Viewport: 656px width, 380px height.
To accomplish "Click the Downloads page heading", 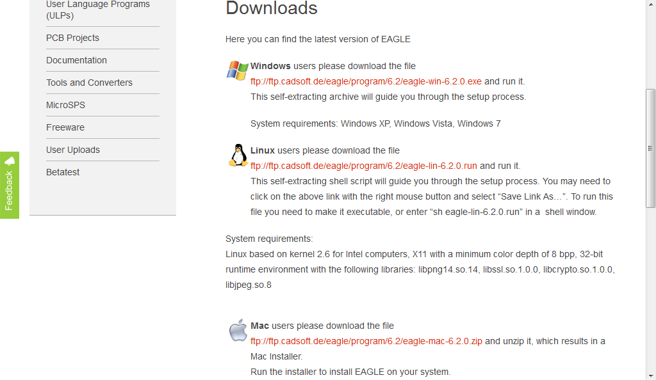I will 272,8.
